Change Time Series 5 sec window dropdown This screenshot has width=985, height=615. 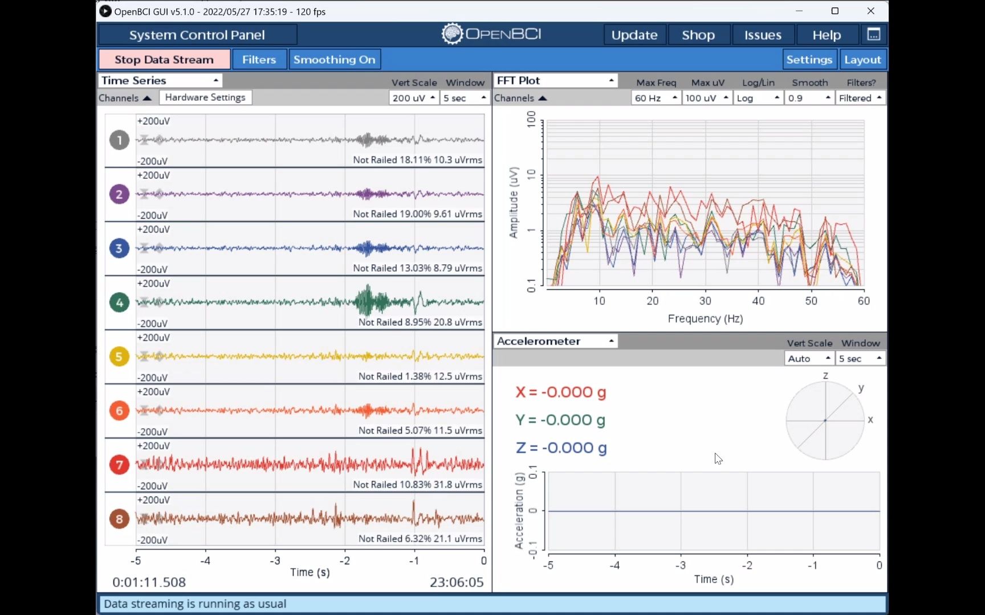tap(465, 98)
